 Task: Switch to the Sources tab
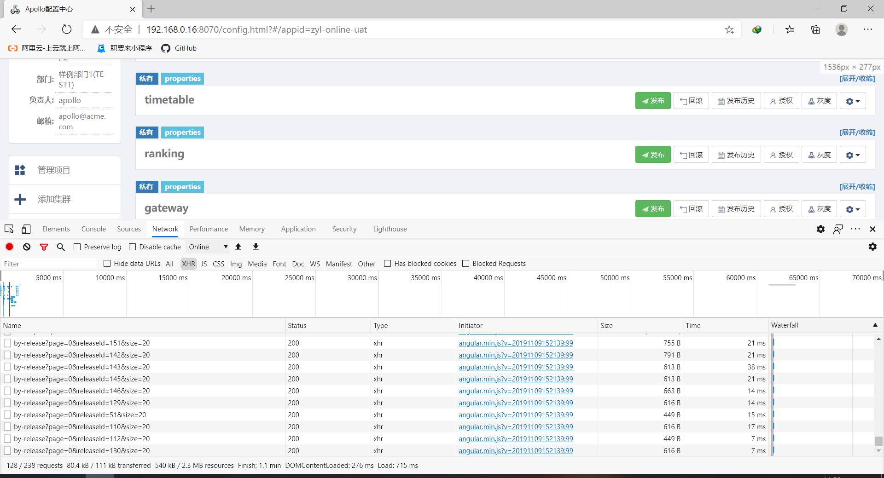click(129, 229)
